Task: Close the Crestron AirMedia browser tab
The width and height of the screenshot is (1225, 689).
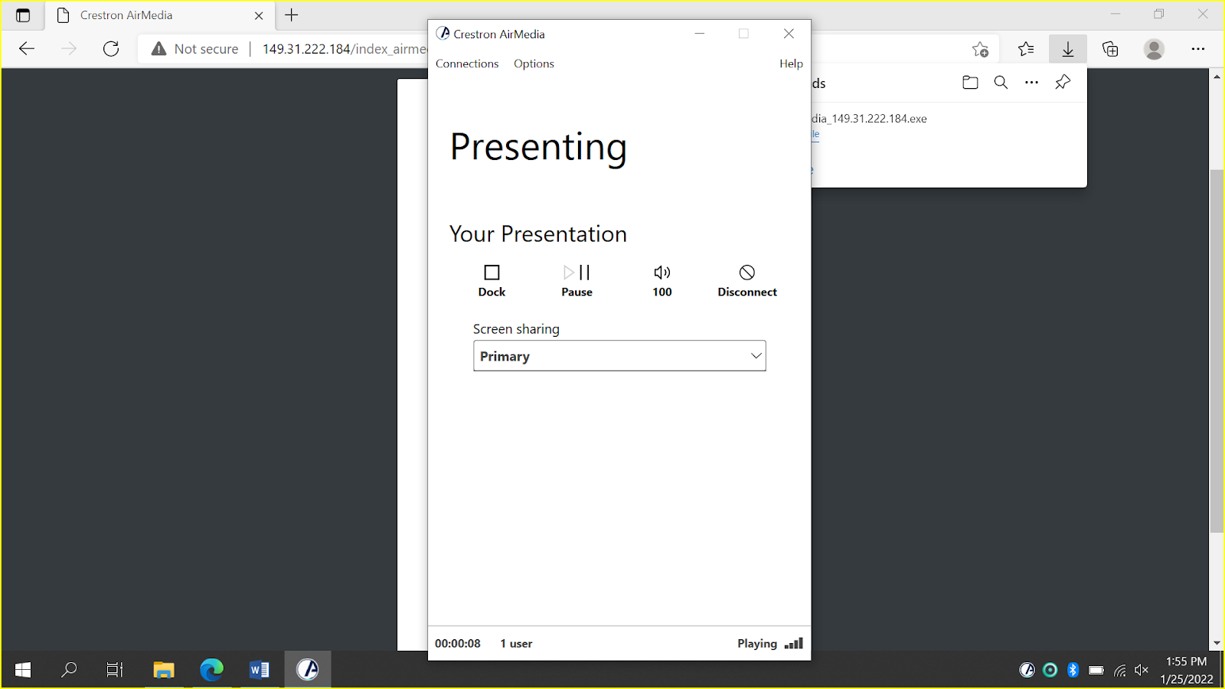Action: (259, 15)
